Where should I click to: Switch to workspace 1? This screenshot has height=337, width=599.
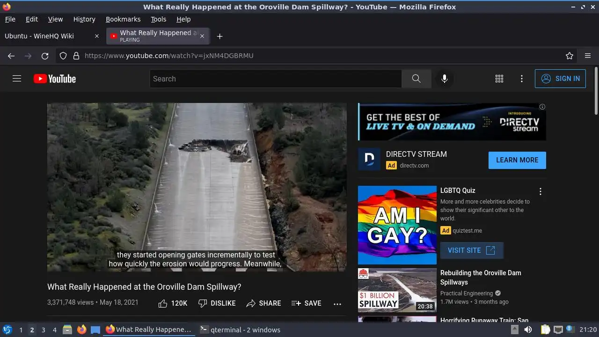point(21,330)
